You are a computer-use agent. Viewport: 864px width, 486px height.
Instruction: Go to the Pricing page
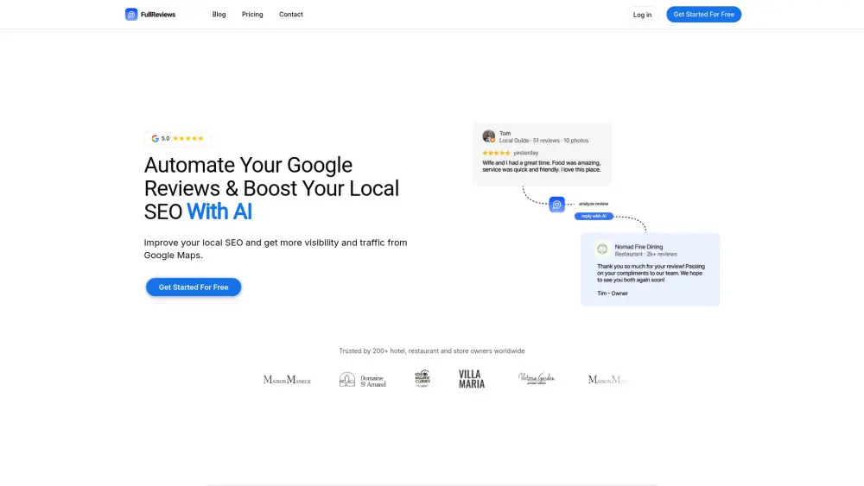coord(252,15)
